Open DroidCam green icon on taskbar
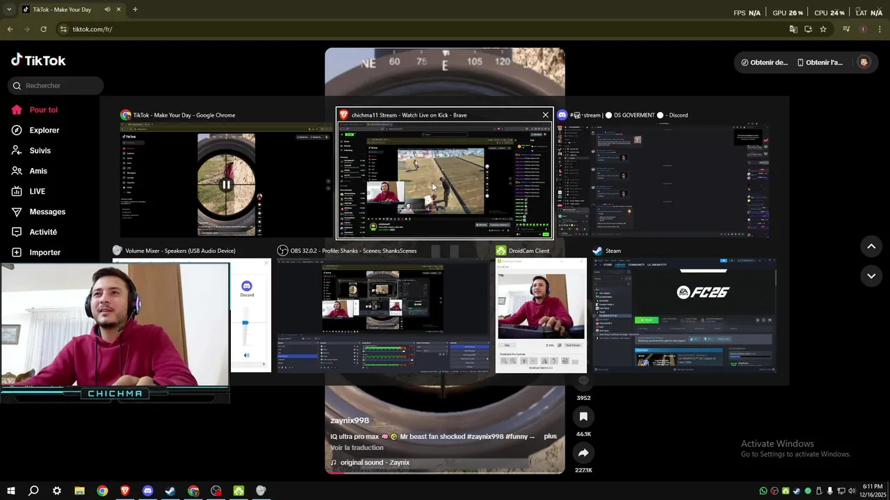 (238, 491)
